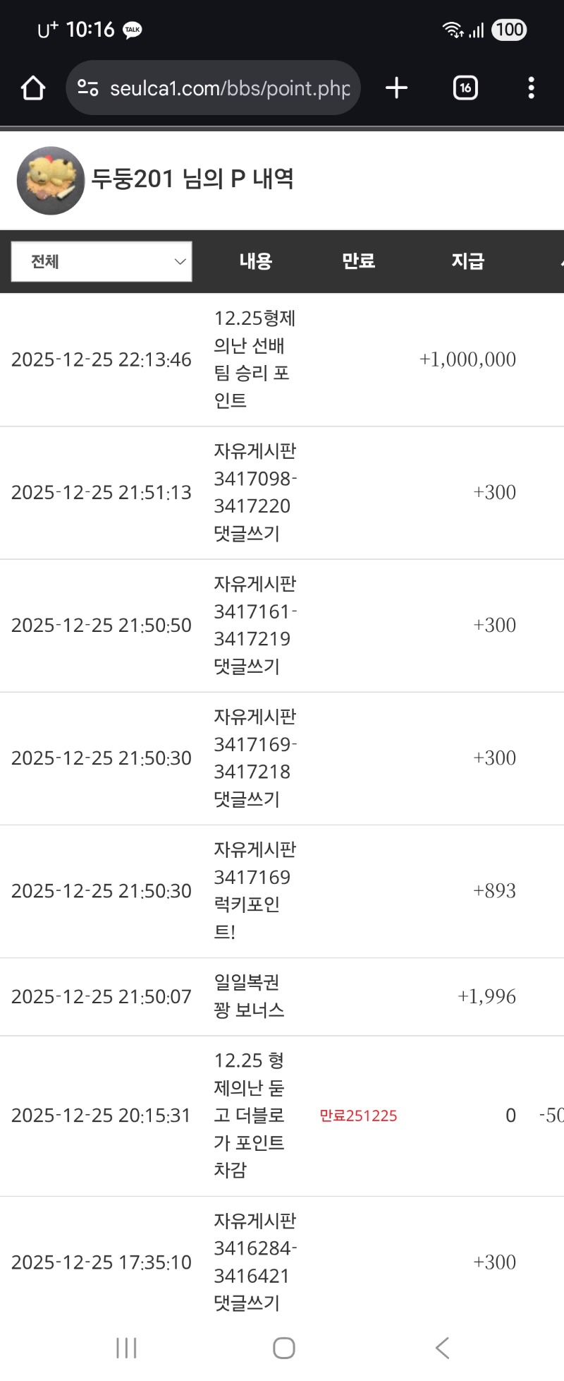
Task: Open the 자유게시판 3417169 럭키포인트 entry
Action: coord(255,890)
